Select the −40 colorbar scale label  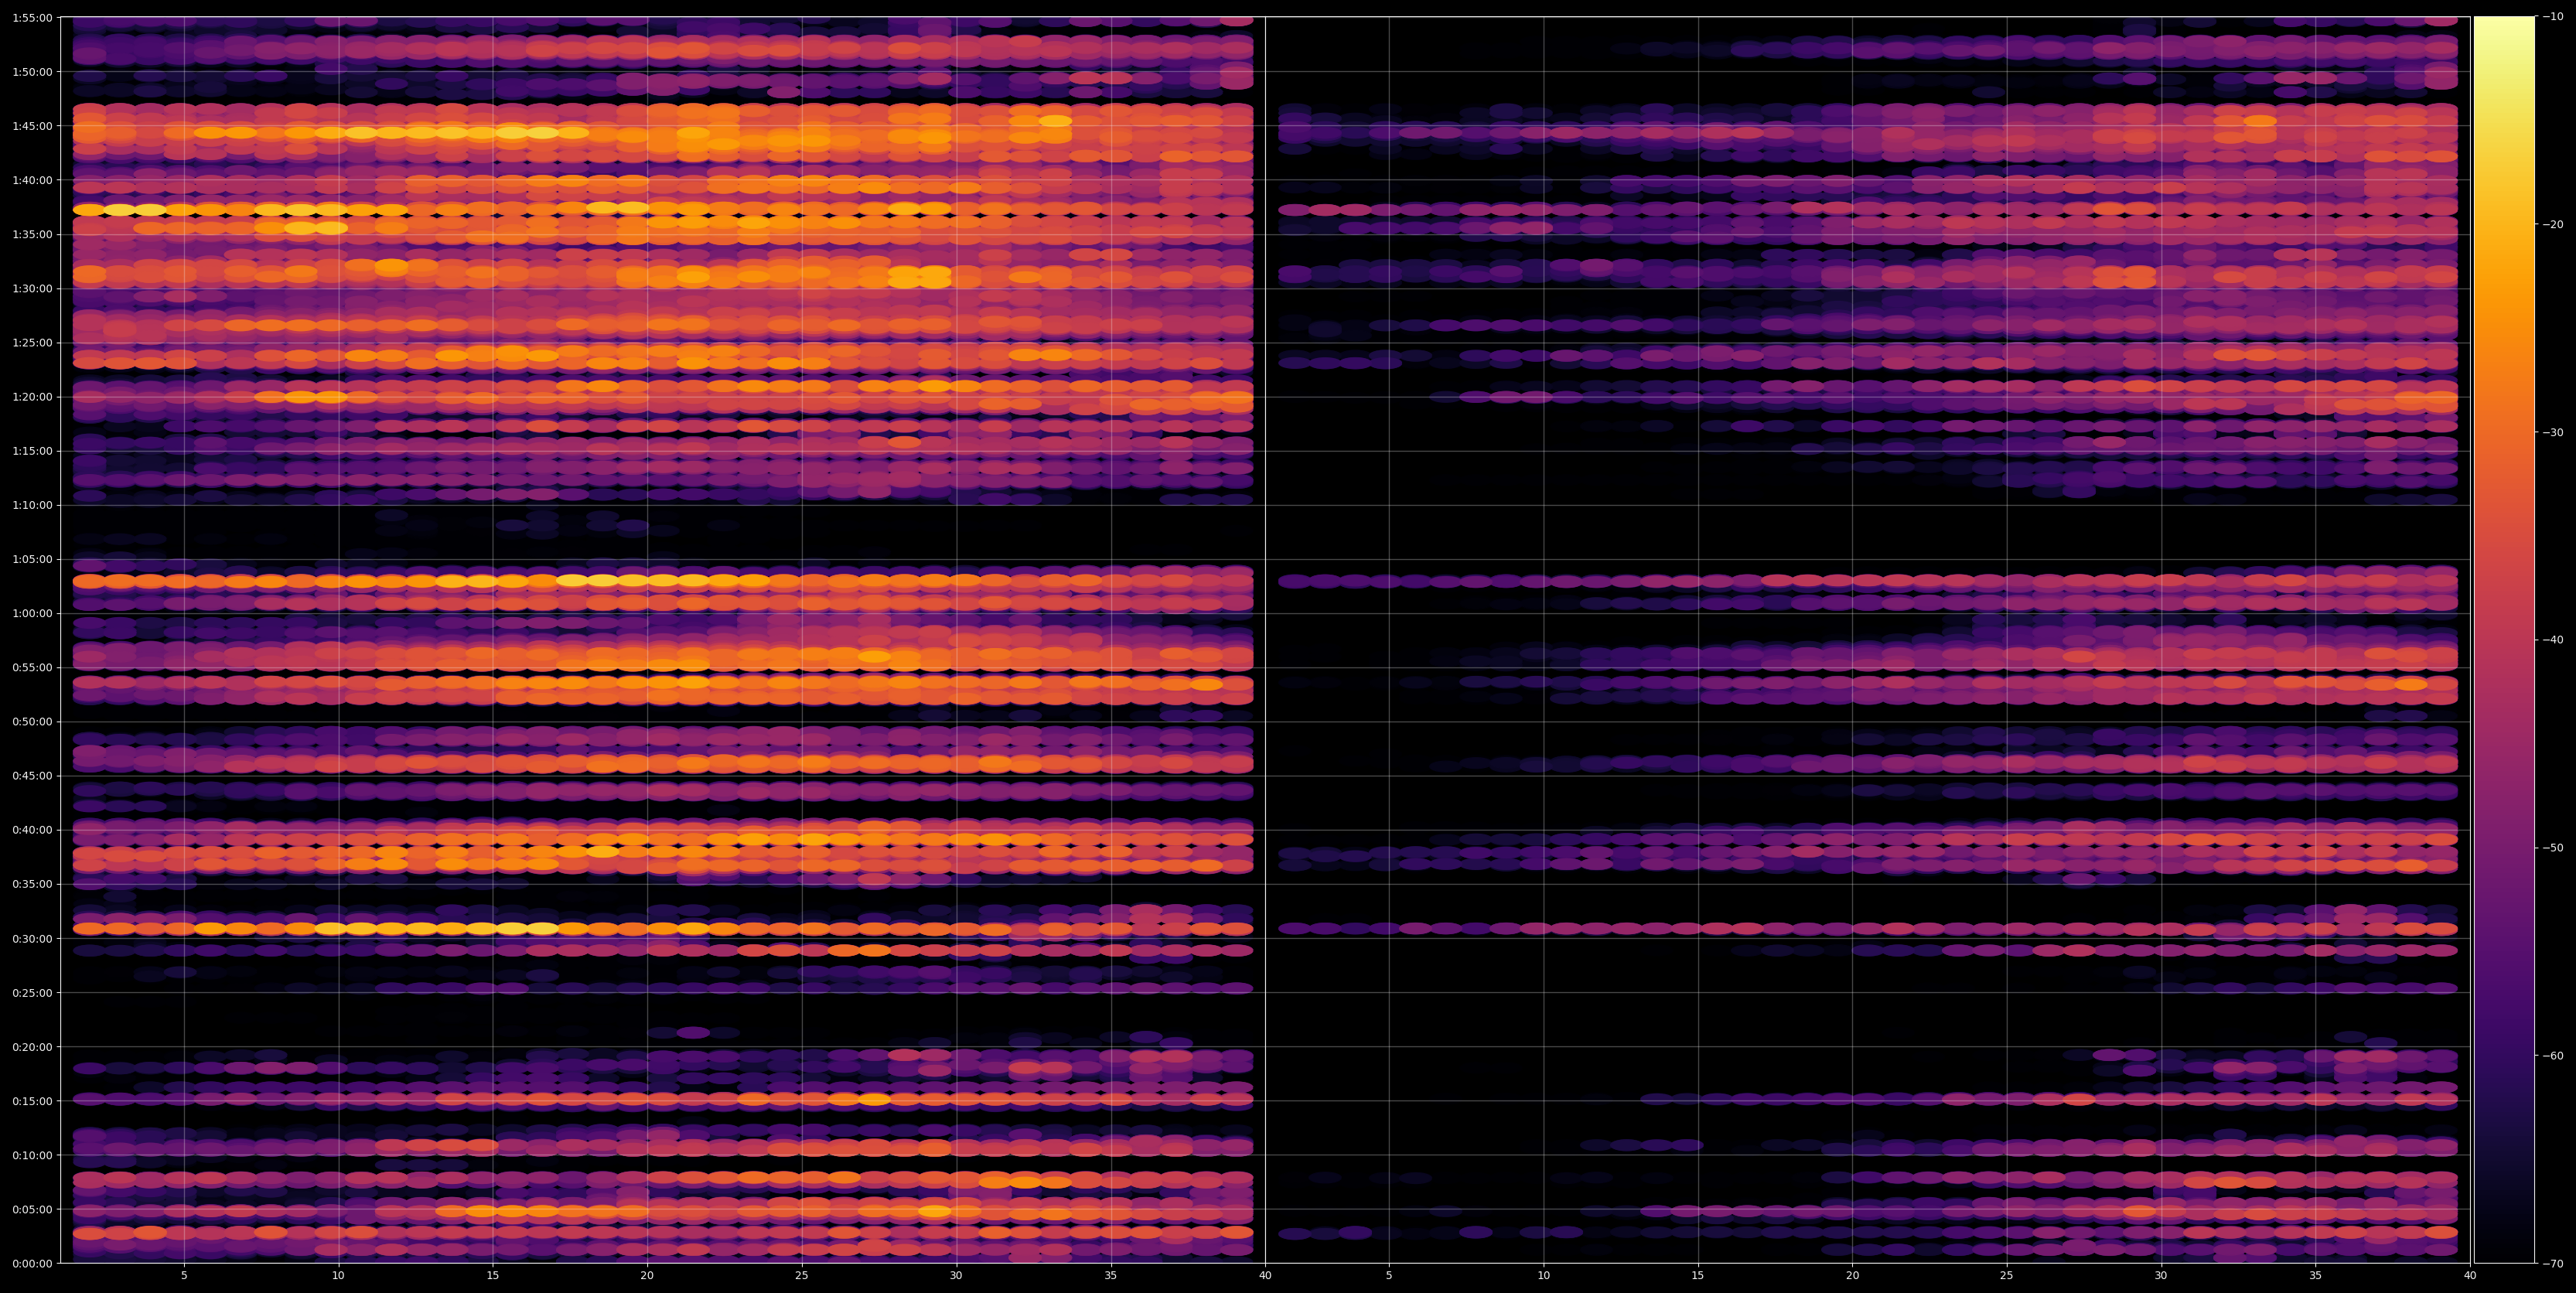coord(2553,640)
